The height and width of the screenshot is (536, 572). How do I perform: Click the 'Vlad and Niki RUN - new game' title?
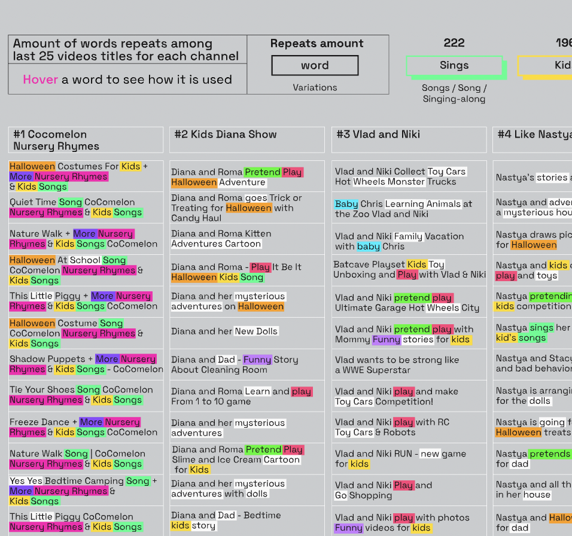[400, 459]
